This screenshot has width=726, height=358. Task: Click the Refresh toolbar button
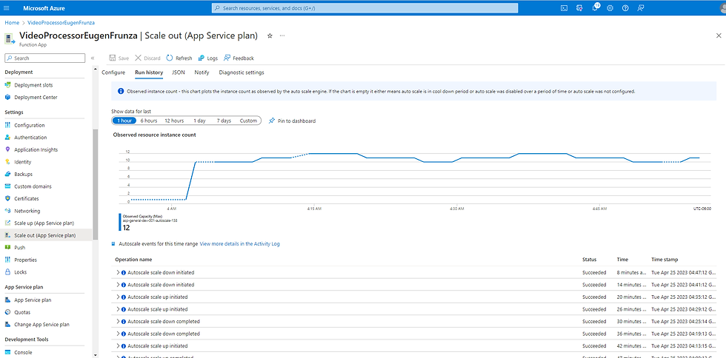[x=179, y=58]
